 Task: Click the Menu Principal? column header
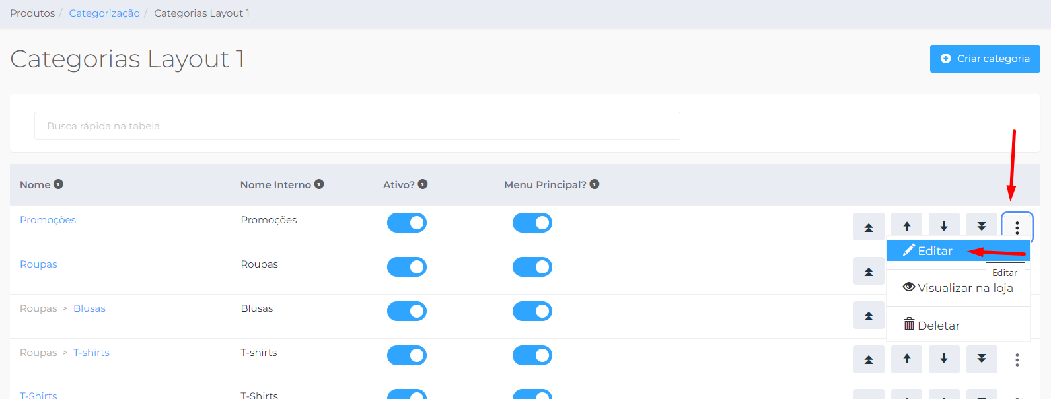[x=545, y=185]
